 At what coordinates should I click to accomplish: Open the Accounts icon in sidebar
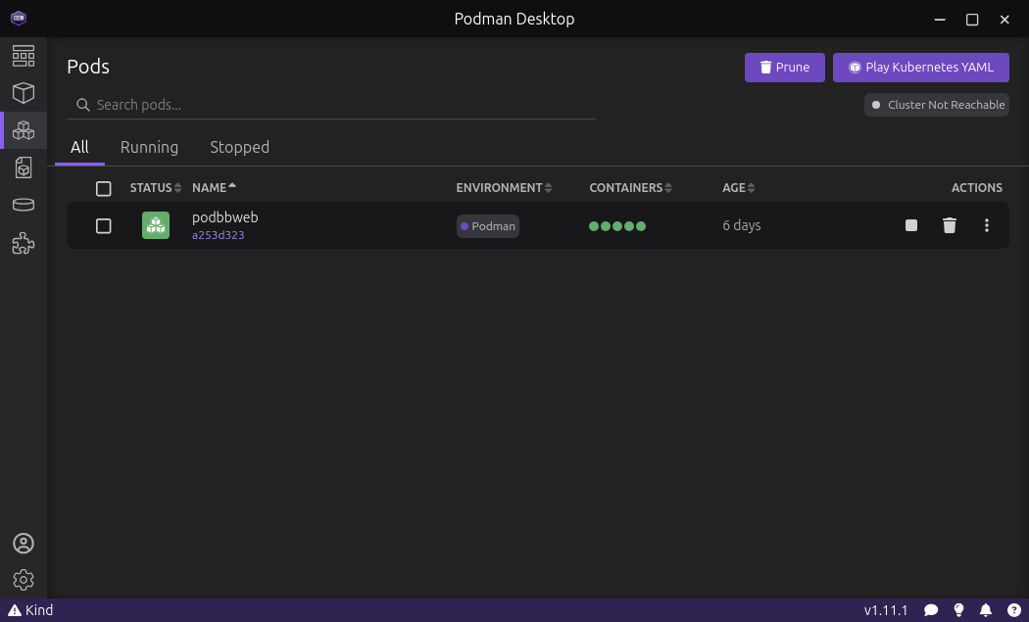click(24, 544)
